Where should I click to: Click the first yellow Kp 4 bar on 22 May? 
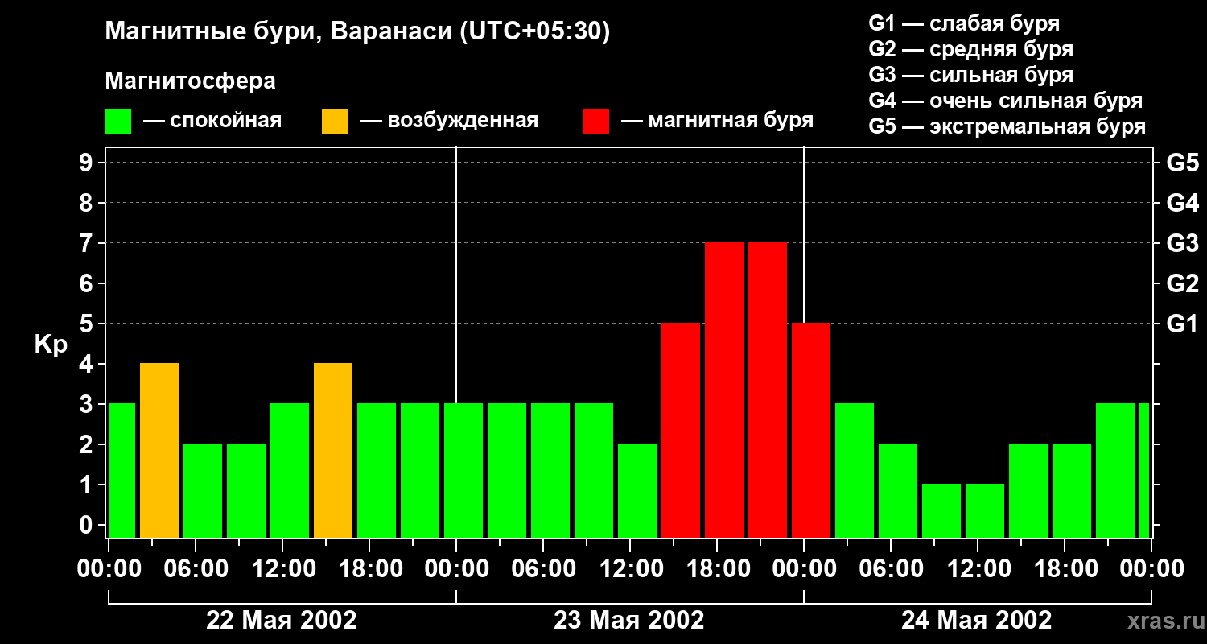159,451
